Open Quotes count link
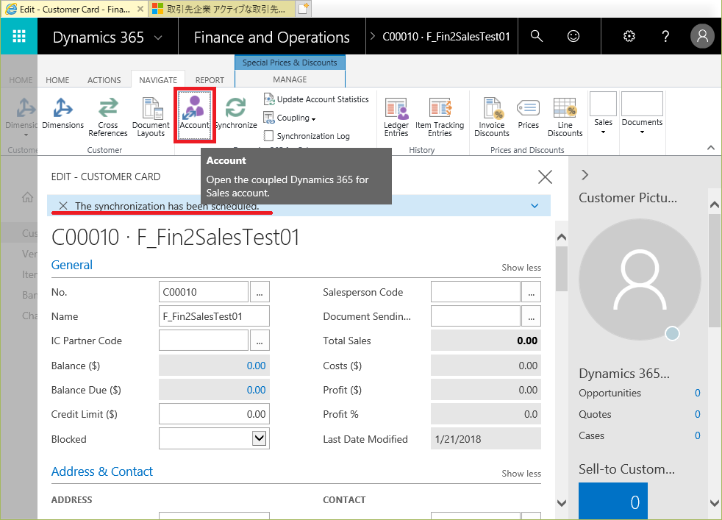 coord(698,414)
